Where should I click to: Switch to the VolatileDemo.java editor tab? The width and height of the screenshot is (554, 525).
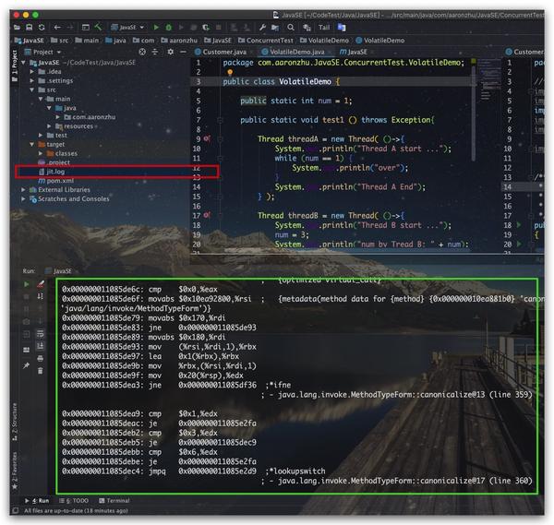(x=296, y=52)
